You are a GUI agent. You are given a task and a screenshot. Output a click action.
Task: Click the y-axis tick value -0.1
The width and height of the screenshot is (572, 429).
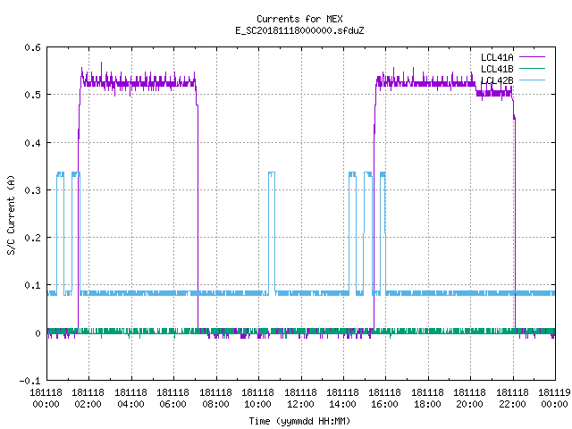tap(29, 381)
